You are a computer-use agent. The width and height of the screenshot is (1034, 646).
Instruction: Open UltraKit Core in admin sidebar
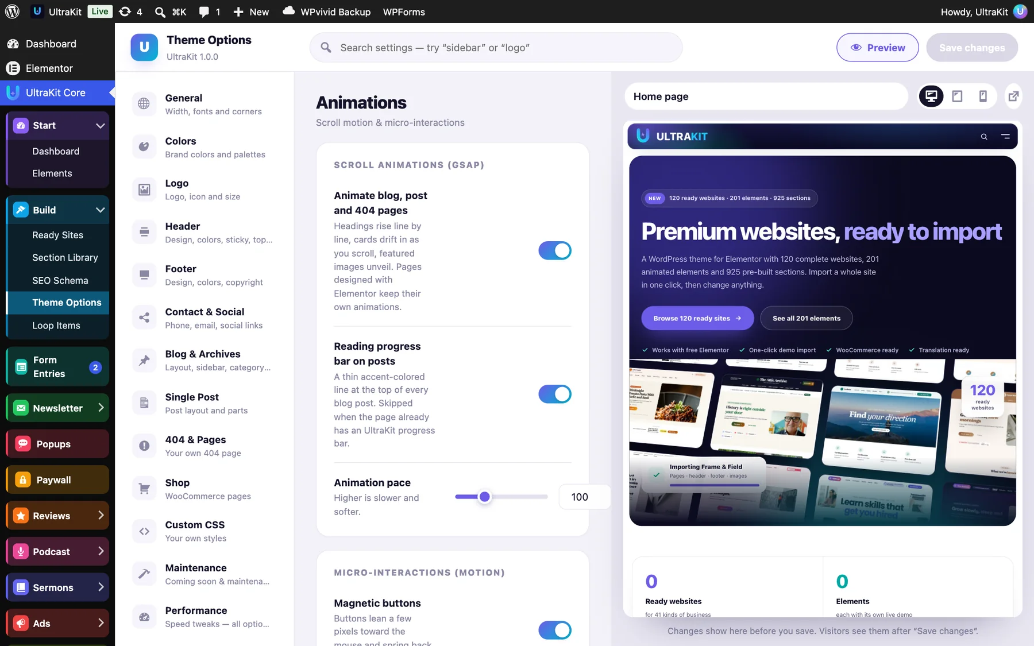click(57, 92)
